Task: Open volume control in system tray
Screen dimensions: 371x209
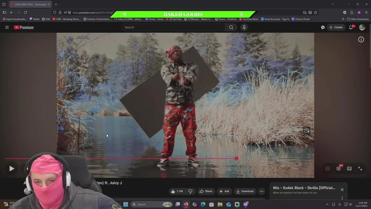Action: pos(350,204)
